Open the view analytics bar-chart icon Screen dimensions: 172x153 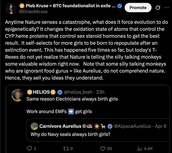[139, 149]
